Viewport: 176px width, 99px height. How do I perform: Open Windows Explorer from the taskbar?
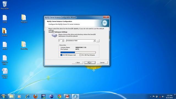(11, 97)
